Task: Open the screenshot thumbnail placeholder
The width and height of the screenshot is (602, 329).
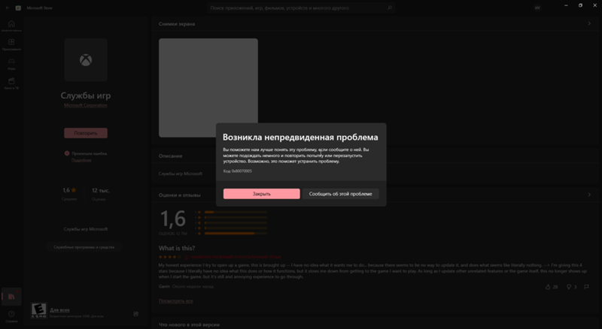Action: coord(208,88)
